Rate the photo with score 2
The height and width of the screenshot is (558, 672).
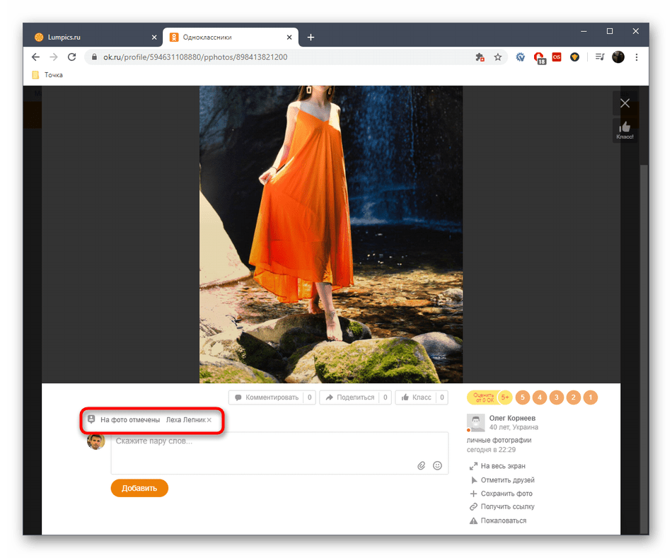tap(574, 397)
